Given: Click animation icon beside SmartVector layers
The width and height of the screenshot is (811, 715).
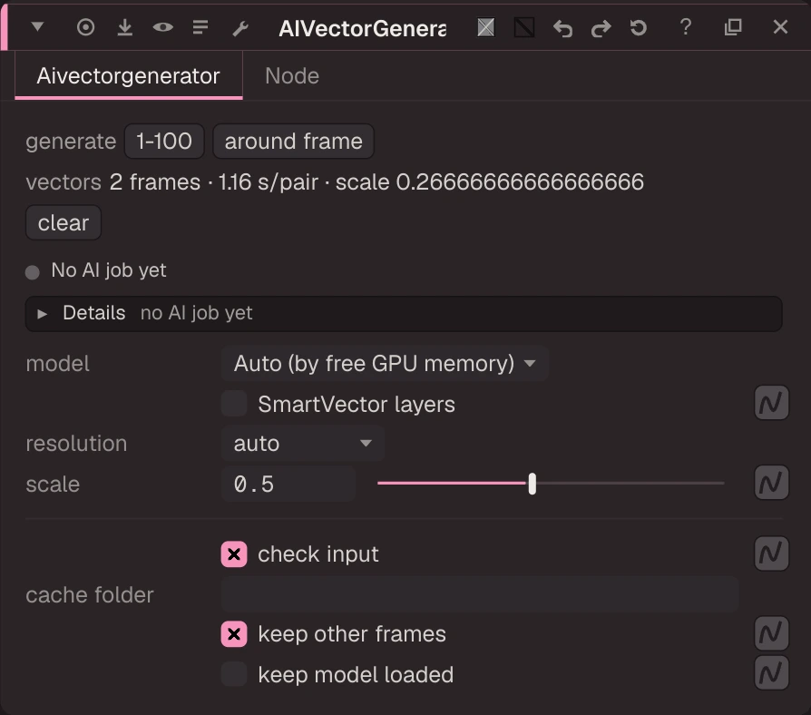Looking at the screenshot, I should tap(771, 403).
